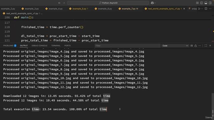This screenshot has width=214, height=120.
Task: Toggle the secondary side bar
Action: 210,3
